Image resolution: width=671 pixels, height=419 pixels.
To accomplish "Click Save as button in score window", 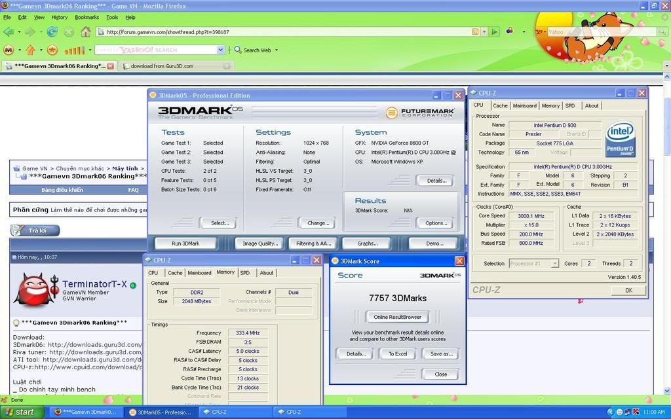I will (441, 354).
